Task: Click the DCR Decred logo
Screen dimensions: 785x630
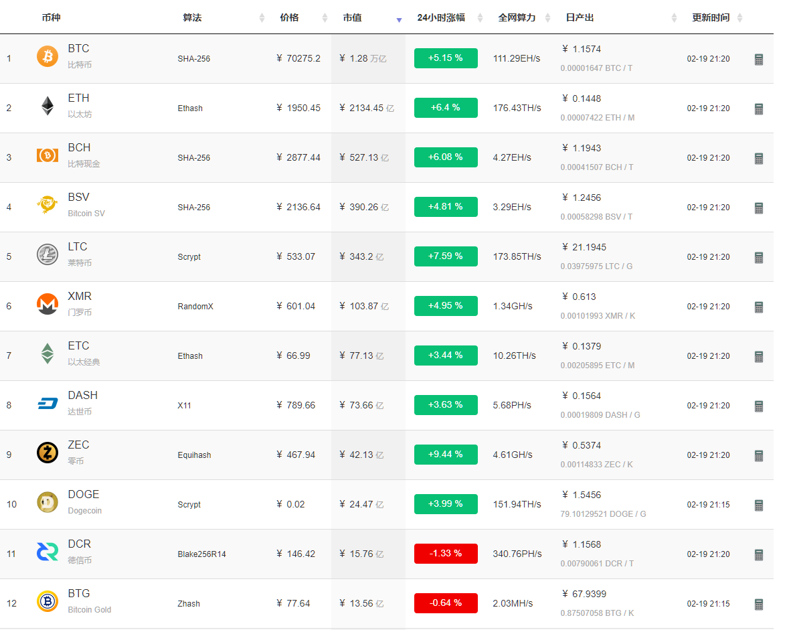Action: [x=48, y=552]
